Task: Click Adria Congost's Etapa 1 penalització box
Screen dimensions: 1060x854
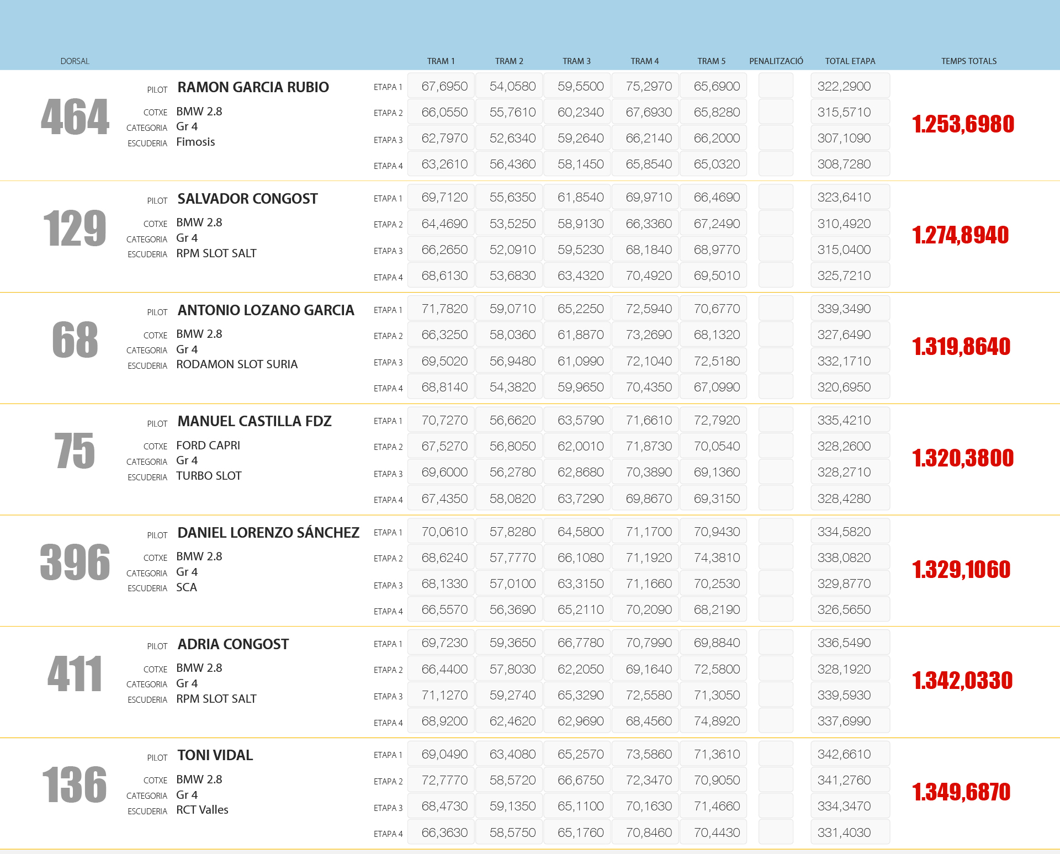Action: coord(776,643)
